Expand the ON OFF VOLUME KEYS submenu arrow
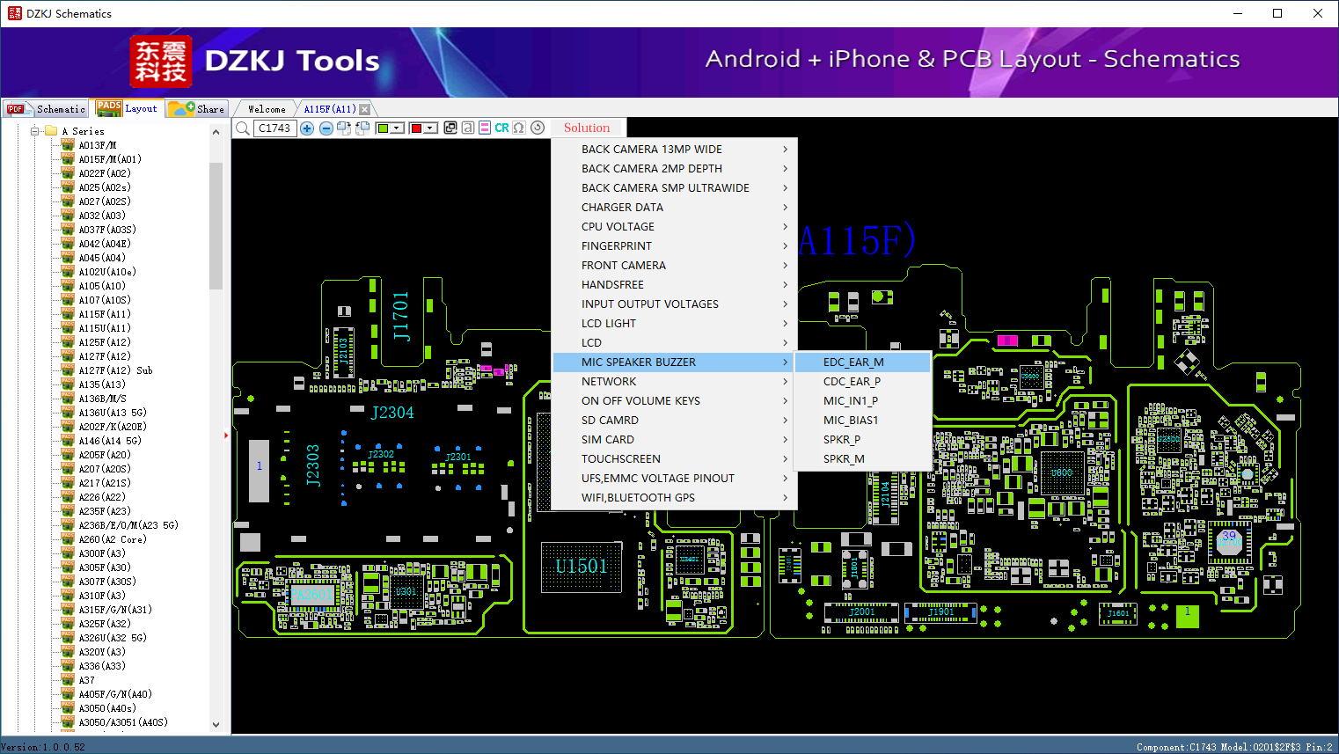 pyautogui.click(x=786, y=400)
